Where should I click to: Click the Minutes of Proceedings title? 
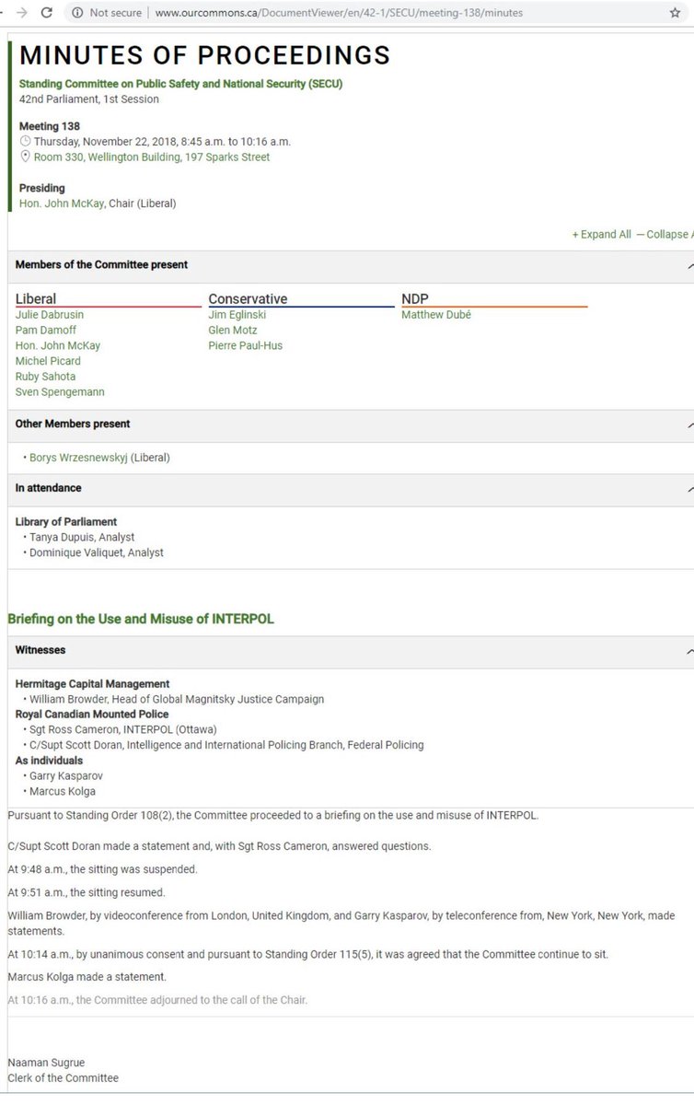[204, 55]
